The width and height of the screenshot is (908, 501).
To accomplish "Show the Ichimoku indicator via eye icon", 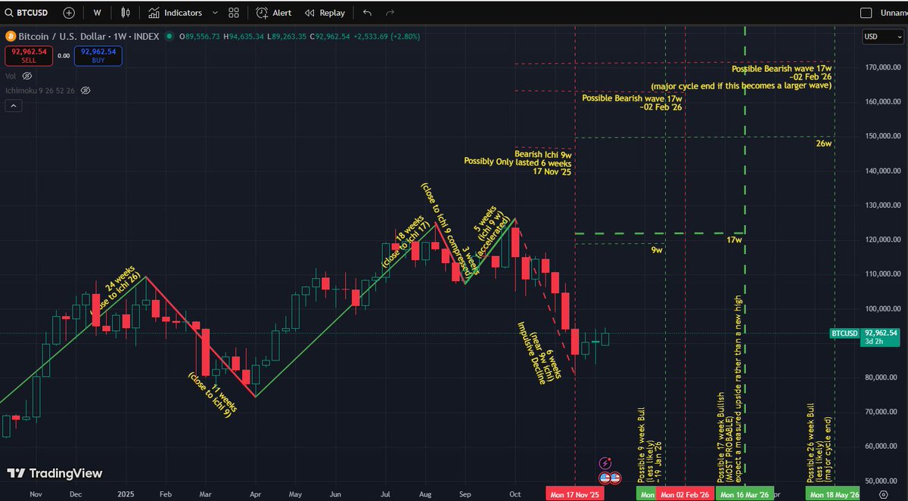I will point(86,90).
